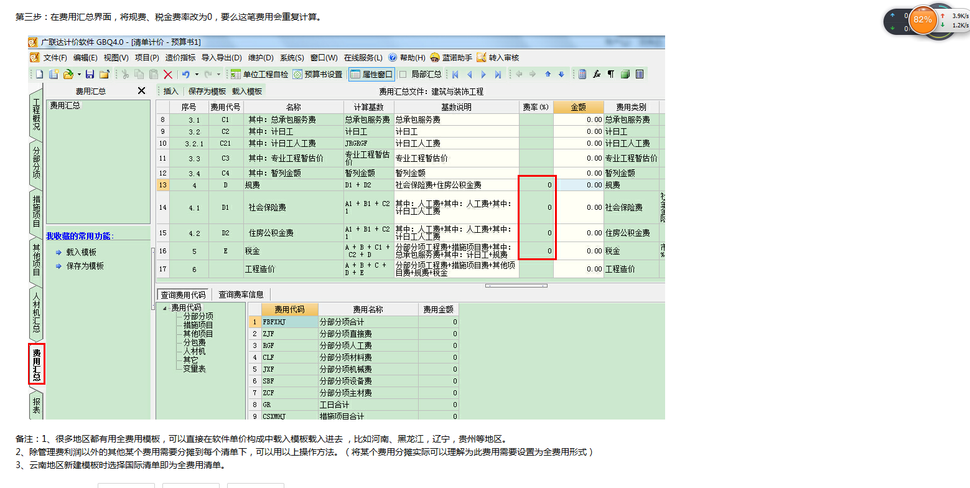
Task: Click the 转入审核 button
Action: [x=497, y=58]
